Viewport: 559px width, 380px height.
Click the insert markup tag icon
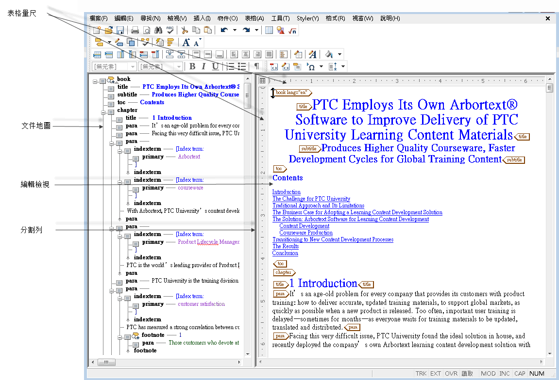tap(99, 42)
